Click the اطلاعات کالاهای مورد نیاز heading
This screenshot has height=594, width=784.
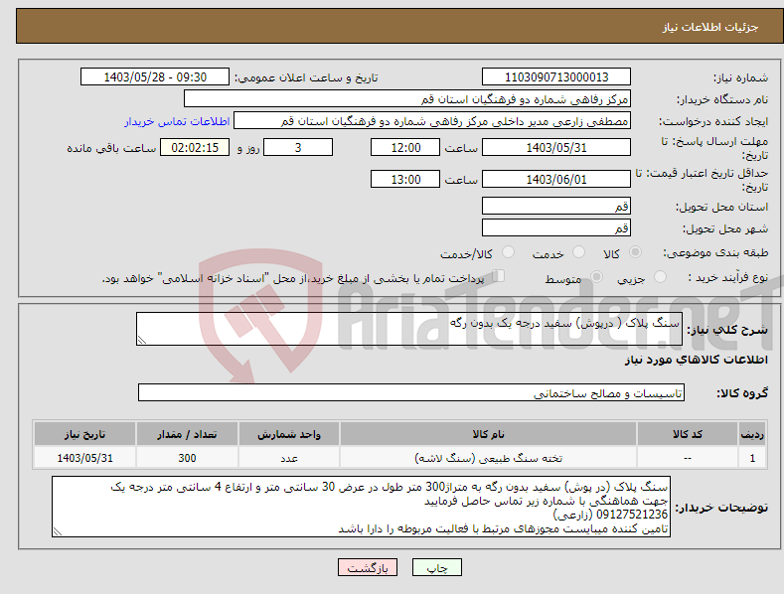point(696,360)
